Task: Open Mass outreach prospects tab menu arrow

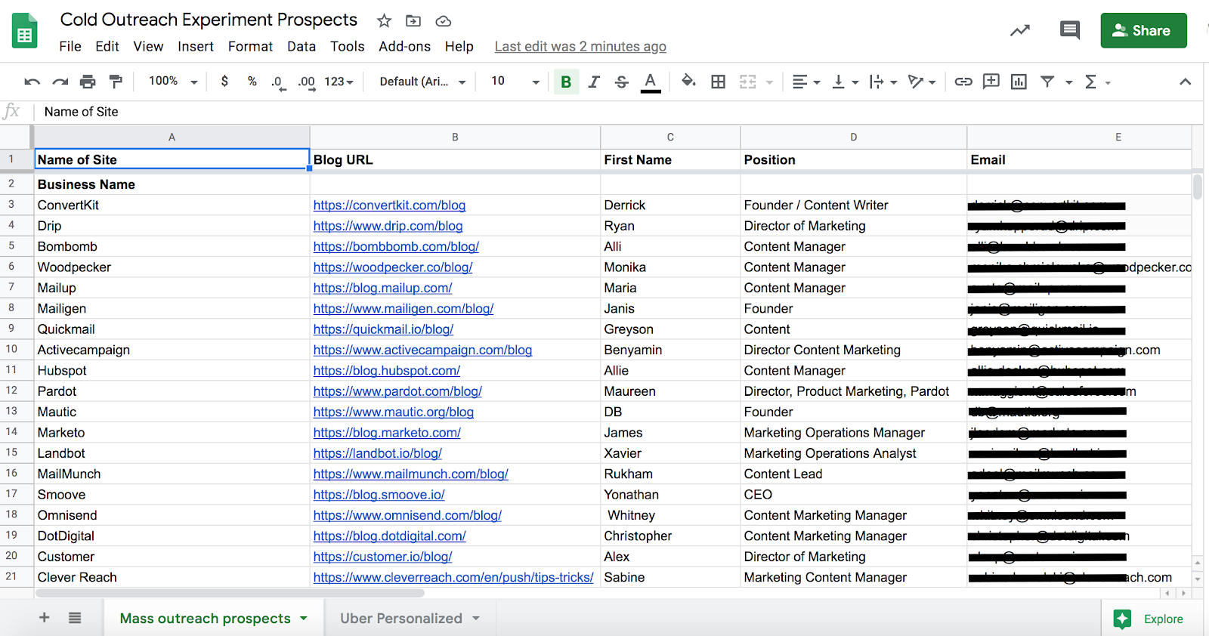Action: point(304,619)
